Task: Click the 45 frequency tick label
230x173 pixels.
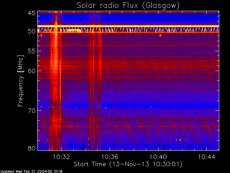Action: (x=32, y=13)
